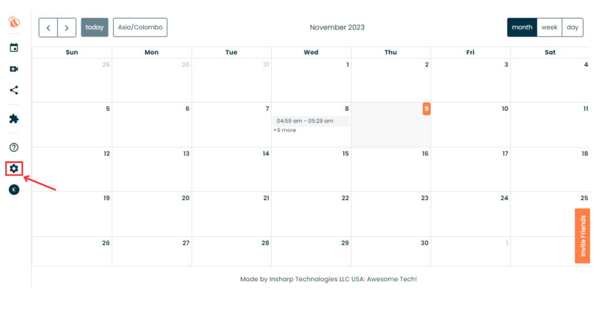Open the calendar icon in sidebar
The width and height of the screenshot is (601, 311).
pyautogui.click(x=14, y=48)
